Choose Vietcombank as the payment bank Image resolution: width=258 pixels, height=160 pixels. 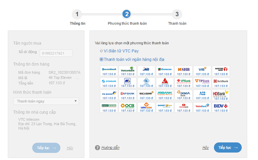pyautogui.click(x=127, y=71)
